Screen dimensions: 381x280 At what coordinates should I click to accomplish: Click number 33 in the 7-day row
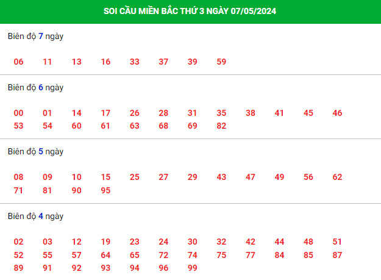[134, 62]
